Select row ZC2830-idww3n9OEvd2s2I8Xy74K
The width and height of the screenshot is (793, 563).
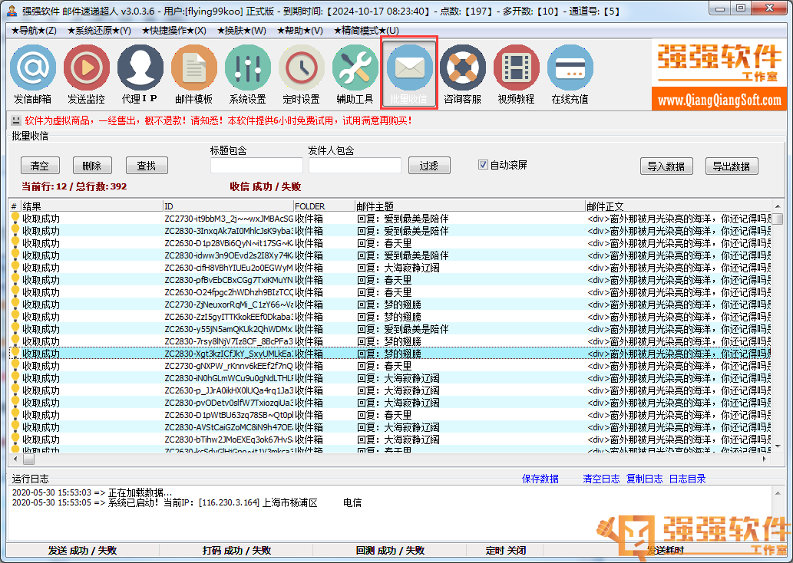click(391, 255)
